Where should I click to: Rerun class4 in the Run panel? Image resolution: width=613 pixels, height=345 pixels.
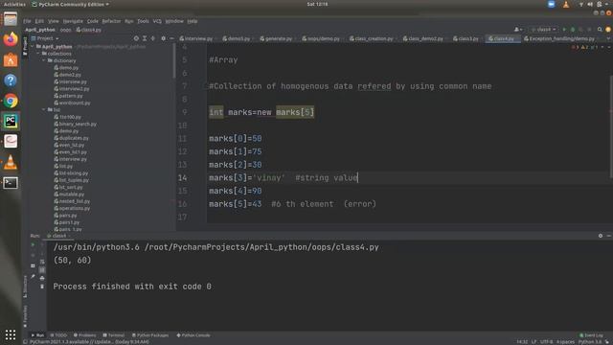(x=33, y=245)
